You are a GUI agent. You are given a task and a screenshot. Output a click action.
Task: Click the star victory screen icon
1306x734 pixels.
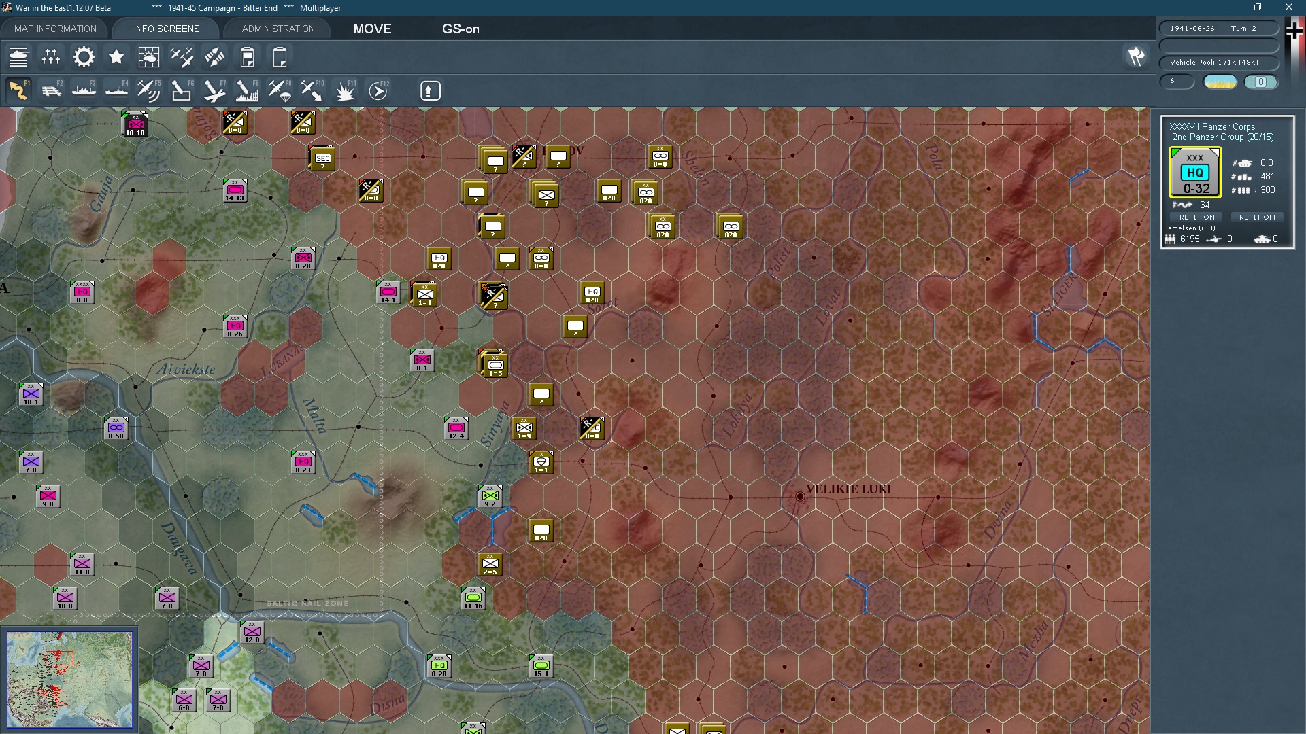(116, 57)
